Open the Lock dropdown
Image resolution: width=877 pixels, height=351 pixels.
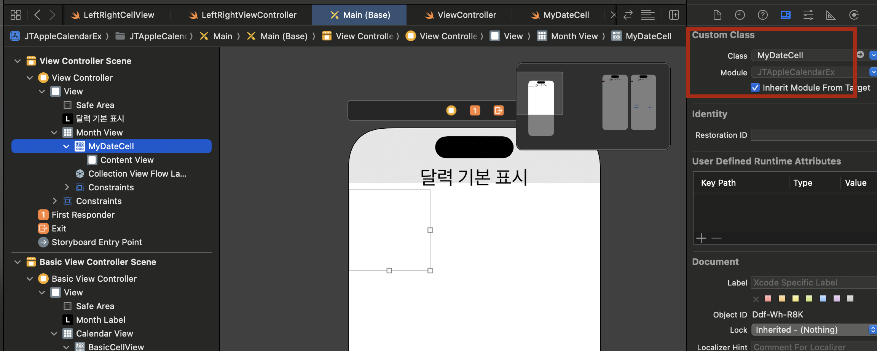814,330
